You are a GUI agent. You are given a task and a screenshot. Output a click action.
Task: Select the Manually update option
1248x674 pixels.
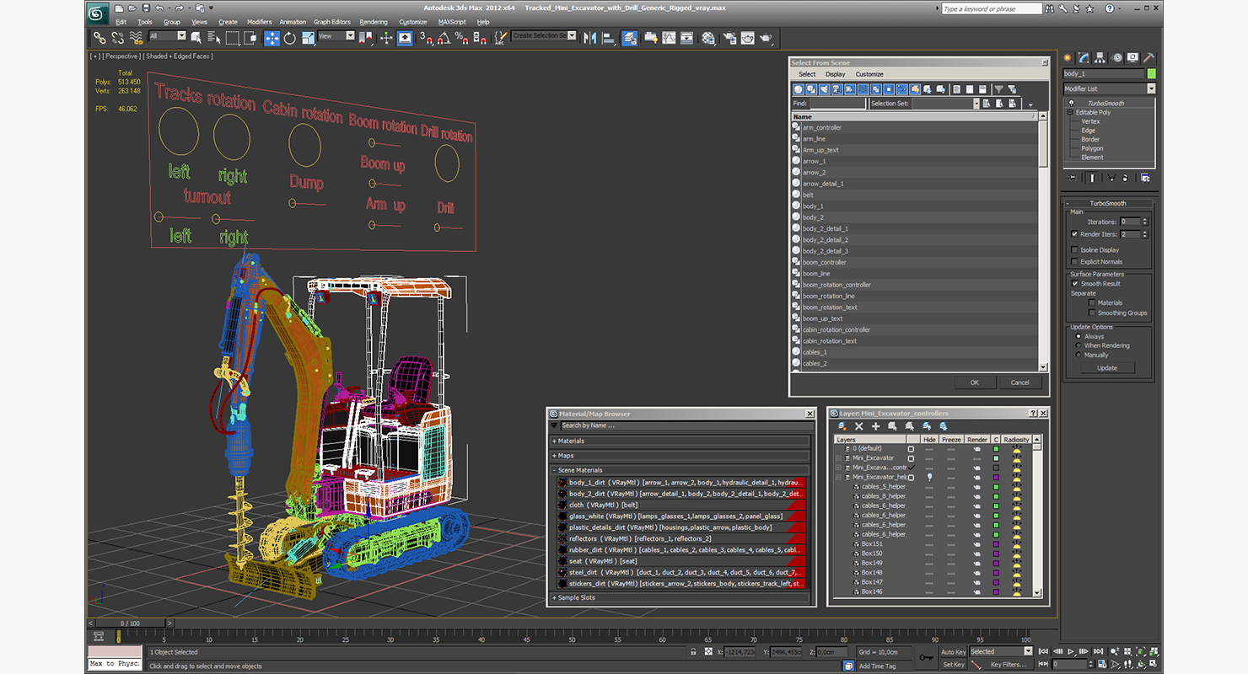tap(1079, 355)
